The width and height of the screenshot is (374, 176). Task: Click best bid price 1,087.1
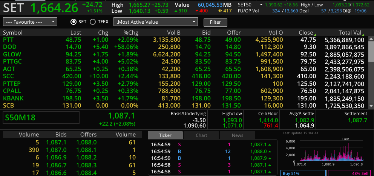tap(56, 143)
